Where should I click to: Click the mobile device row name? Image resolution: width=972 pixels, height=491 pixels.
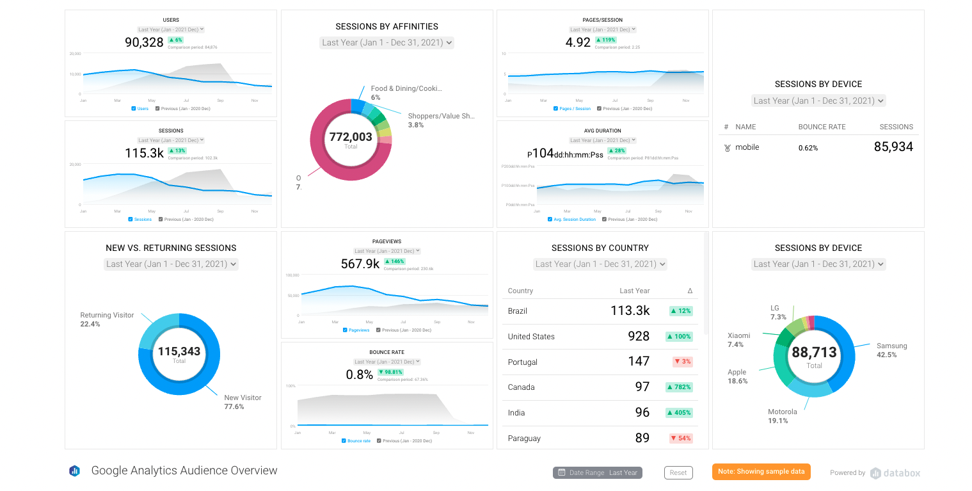(x=747, y=147)
